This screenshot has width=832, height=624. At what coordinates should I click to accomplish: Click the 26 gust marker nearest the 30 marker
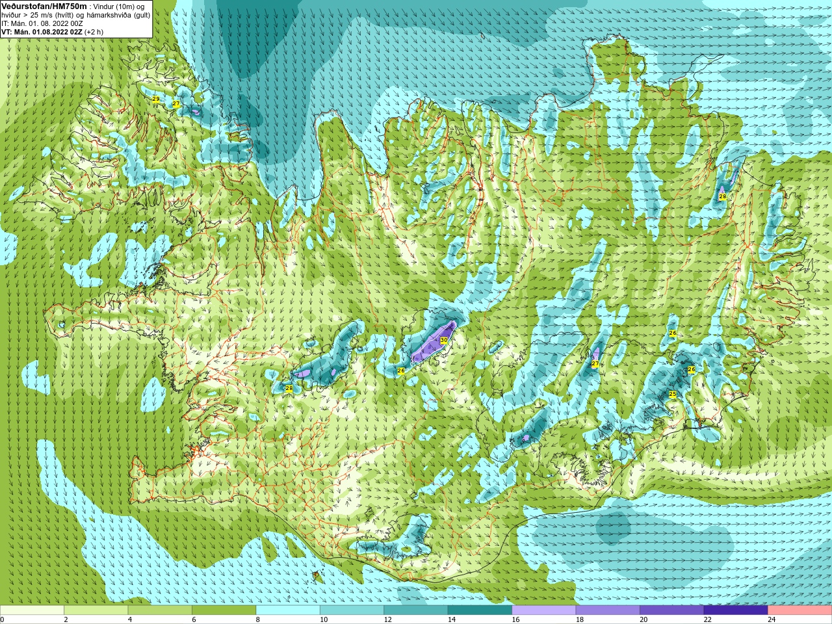[401, 371]
